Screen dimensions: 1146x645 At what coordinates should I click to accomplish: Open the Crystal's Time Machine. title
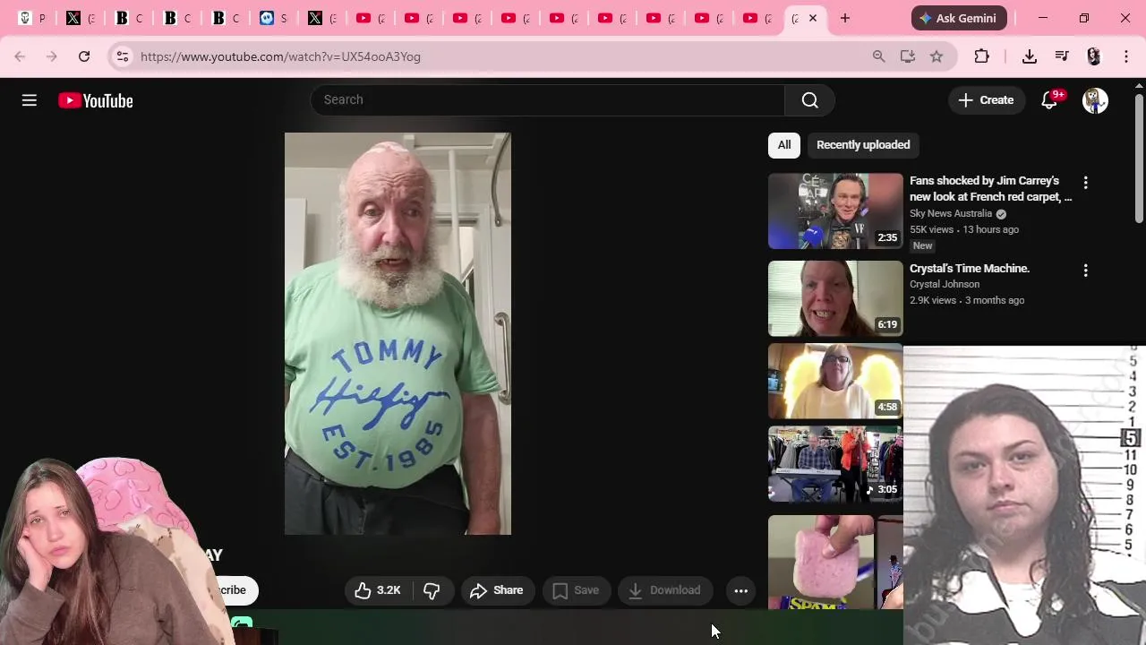970,269
